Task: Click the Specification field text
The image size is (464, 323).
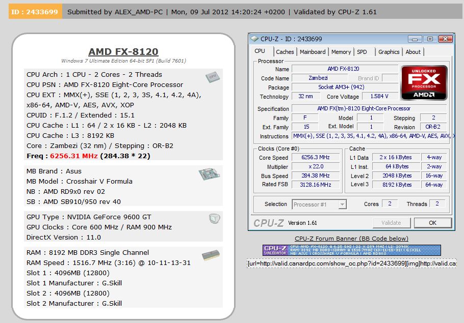Action: (369, 108)
